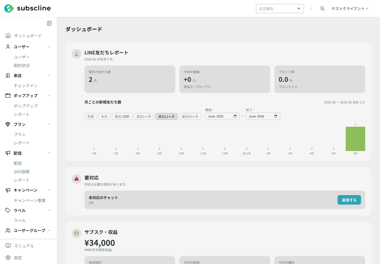Select the 先月 range filter
The width and height of the screenshot is (380, 264).
coord(104,116)
